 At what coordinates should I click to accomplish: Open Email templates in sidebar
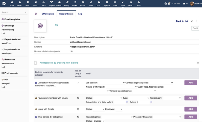point(12,19)
